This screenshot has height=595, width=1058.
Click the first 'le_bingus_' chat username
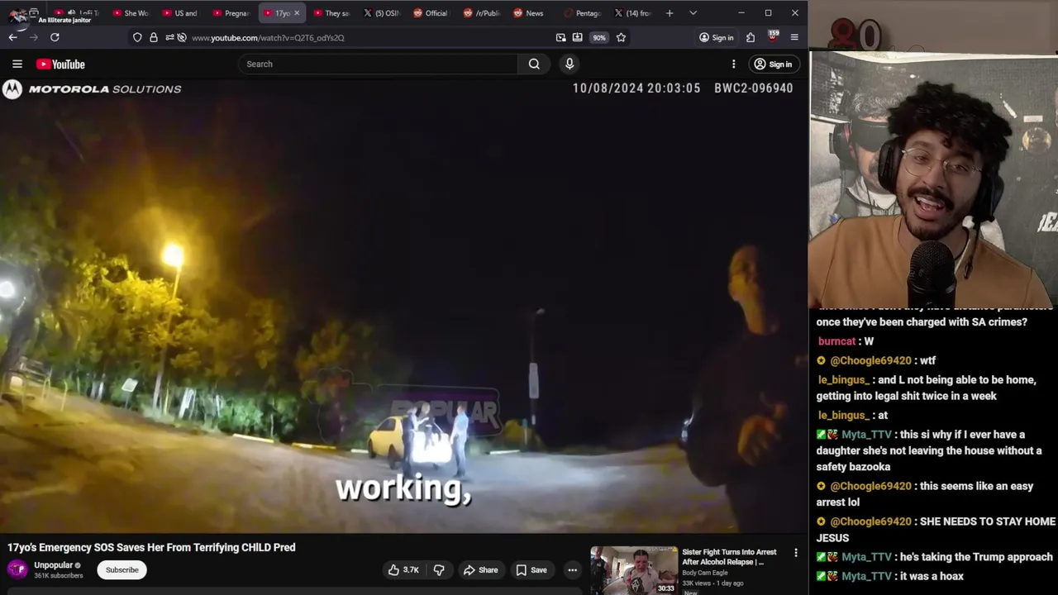(x=843, y=380)
